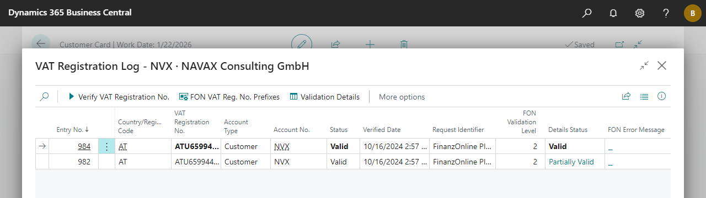
Task: Switch list view layout icon
Action: 644,96
